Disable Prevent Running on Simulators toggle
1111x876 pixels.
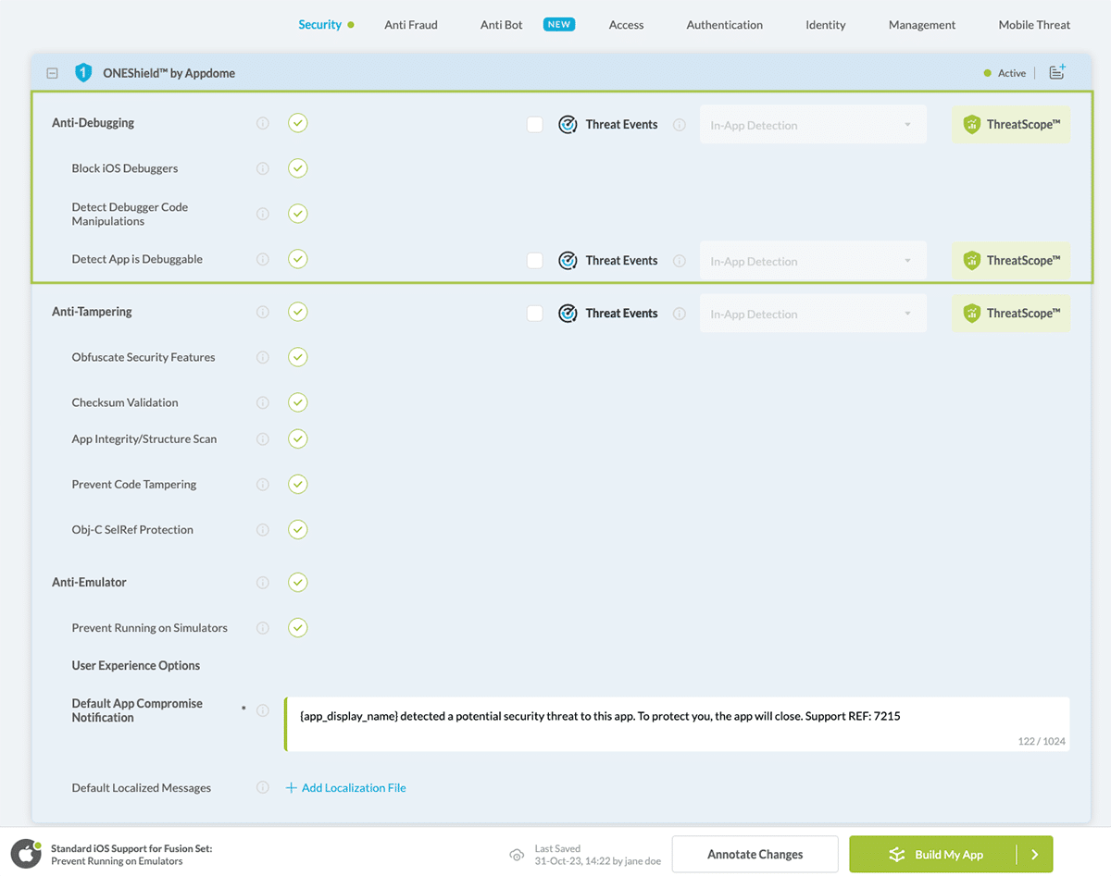tap(297, 628)
